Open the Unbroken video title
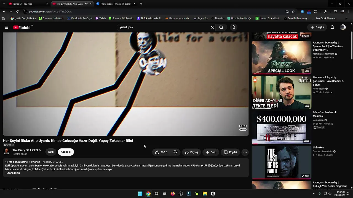353x198 pixels. [x=318, y=148]
